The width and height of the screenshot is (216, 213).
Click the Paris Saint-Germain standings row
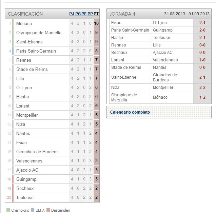point(52,51)
